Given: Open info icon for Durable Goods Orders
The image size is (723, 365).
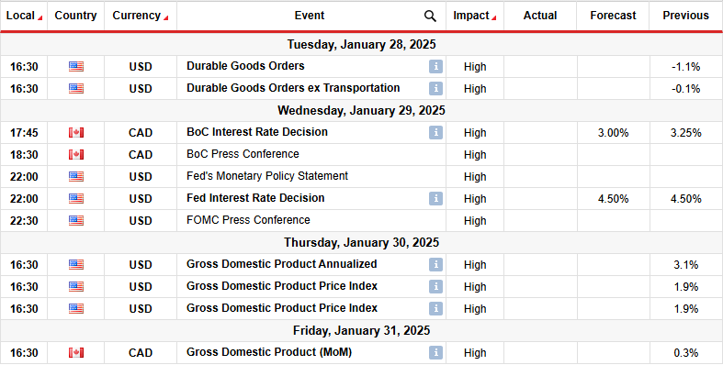Looking at the screenshot, I should (x=435, y=67).
